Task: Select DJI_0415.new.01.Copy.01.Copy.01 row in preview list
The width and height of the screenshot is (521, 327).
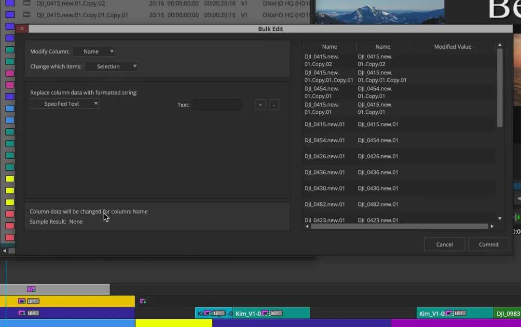Action: (x=399, y=76)
